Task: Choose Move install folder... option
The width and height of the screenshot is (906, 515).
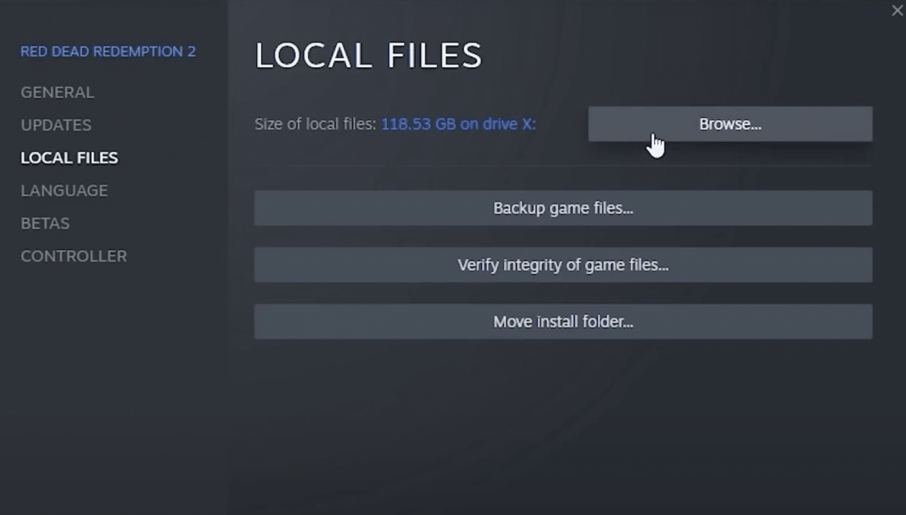Action: pyautogui.click(x=563, y=322)
